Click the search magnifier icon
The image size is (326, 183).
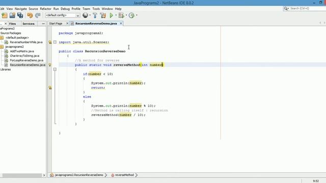point(286,8)
